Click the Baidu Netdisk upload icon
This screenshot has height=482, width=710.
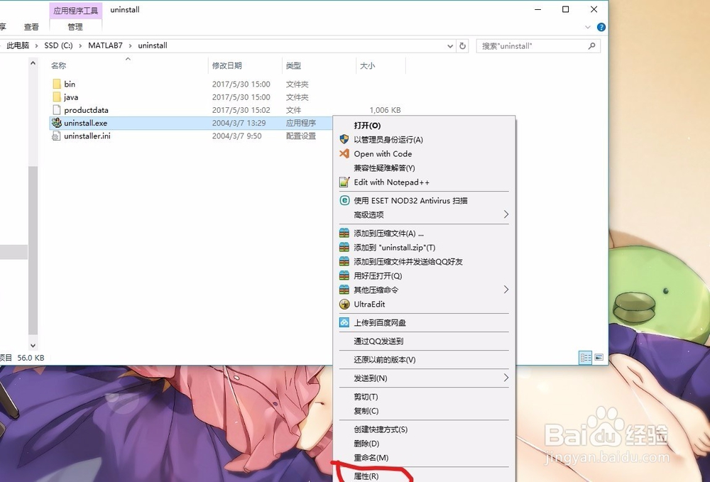point(344,322)
